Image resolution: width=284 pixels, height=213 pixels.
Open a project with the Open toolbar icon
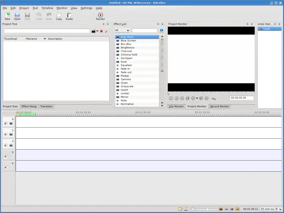[x=17, y=15]
